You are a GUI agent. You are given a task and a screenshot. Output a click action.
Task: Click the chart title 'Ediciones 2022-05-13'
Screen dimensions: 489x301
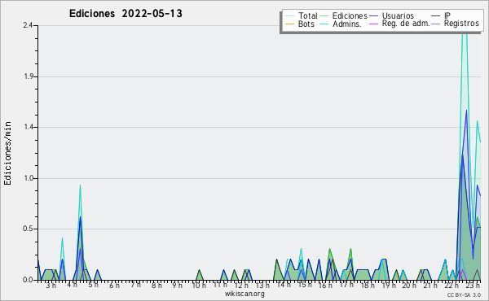click(x=126, y=14)
